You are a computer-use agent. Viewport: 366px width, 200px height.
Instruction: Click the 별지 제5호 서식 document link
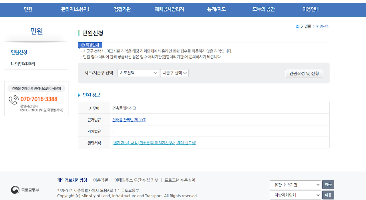click(154, 143)
